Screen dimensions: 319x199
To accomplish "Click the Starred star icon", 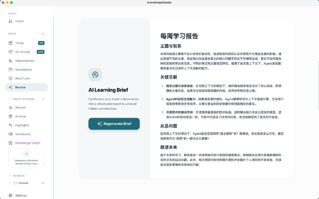I will click(11, 108).
